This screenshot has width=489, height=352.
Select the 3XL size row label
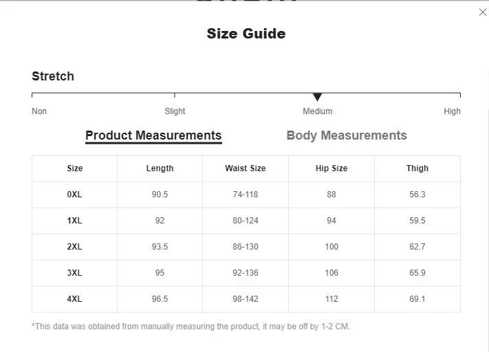tap(74, 273)
